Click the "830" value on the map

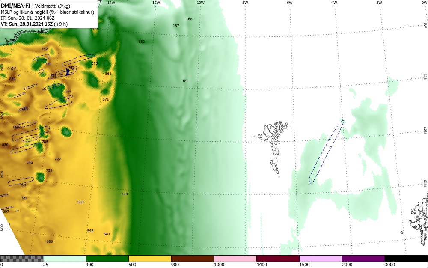(x=5, y=145)
